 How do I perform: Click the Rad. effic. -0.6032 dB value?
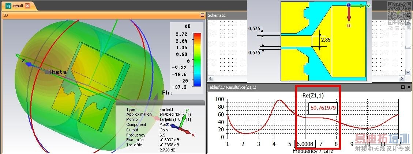coord(169,140)
